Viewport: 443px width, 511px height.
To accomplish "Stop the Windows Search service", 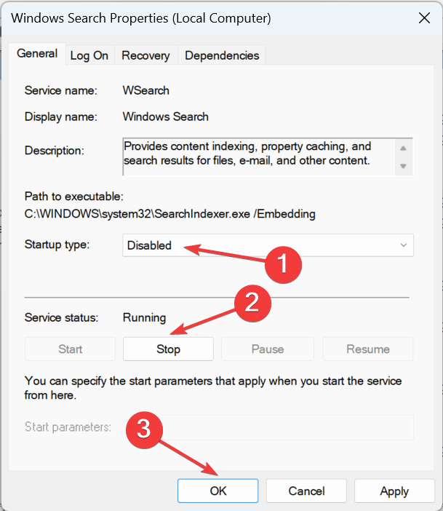I will pyautogui.click(x=168, y=349).
